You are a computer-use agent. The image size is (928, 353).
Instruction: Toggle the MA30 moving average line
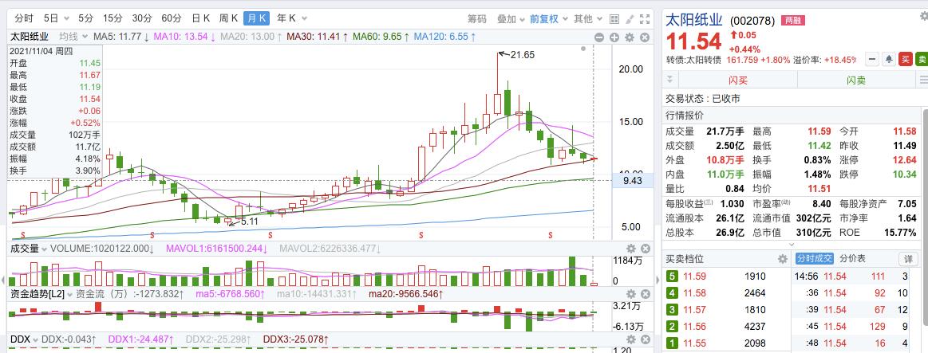pos(318,37)
